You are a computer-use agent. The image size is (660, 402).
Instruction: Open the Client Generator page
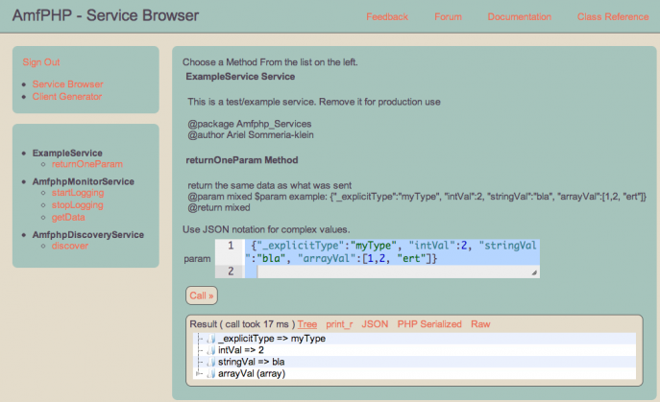pos(67,96)
